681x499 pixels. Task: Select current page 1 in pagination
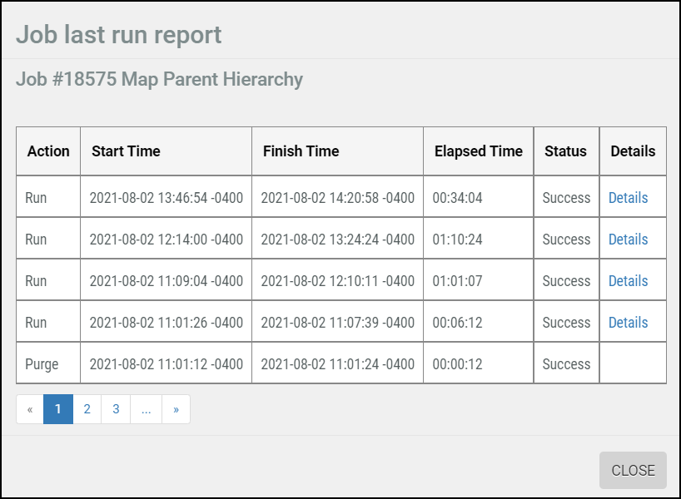tap(58, 409)
